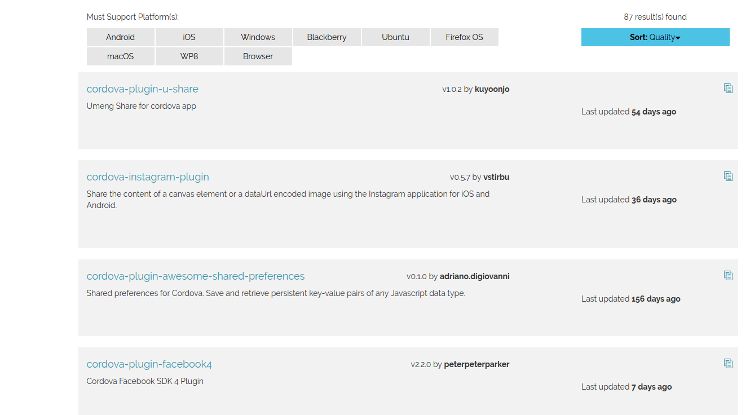Click the Browser platform filter button
750x415 pixels.
click(x=258, y=56)
